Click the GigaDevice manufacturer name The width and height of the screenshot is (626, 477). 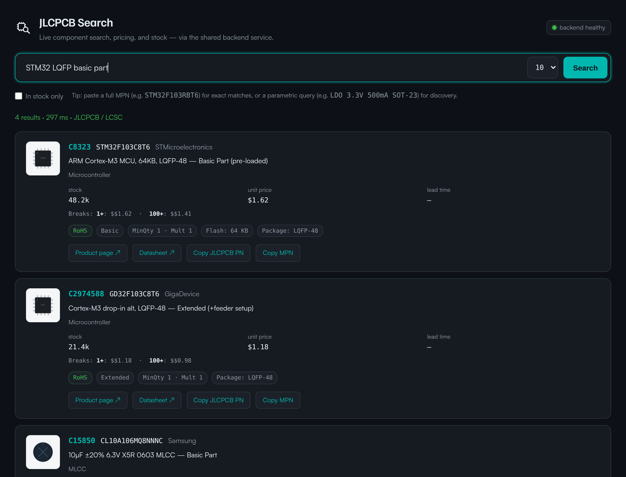182,294
